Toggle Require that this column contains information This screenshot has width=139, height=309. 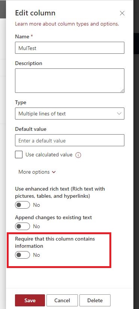22,255
